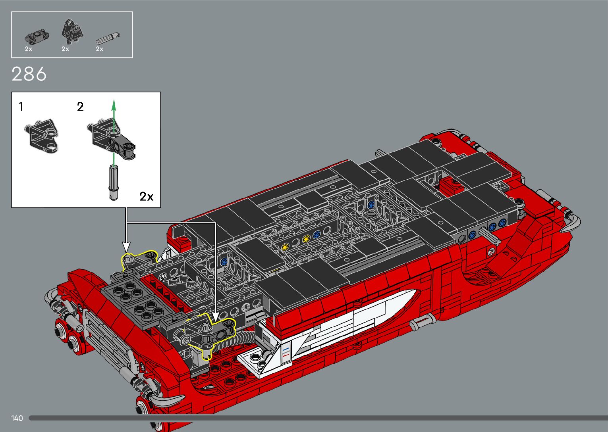The image size is (608, 432).
Task: Click the sub-step number 2 label
Action: pyautogui.click(x=80, y=107)
